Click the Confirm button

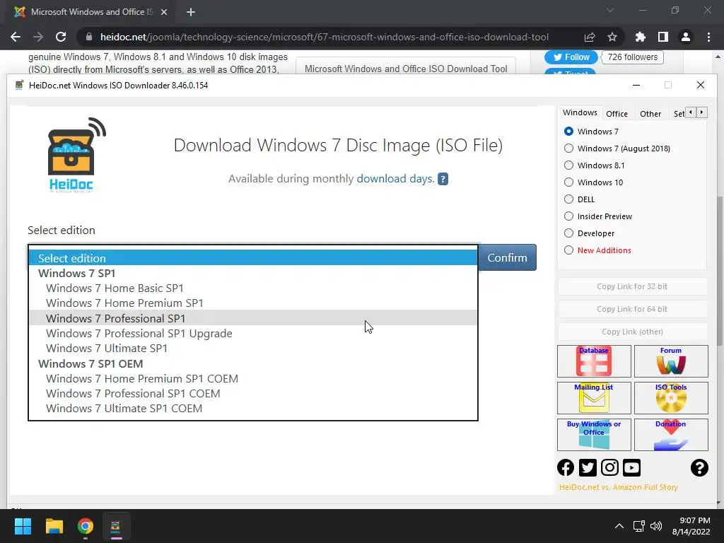[x=508, y=257]
